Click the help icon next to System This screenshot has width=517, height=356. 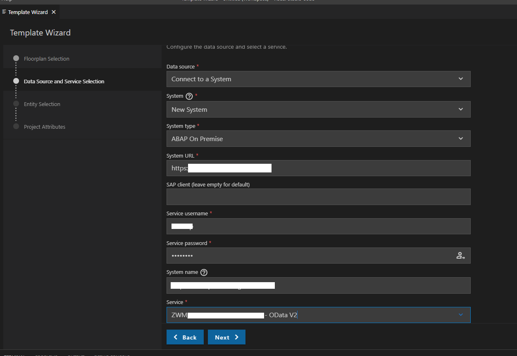click(x=189, y=96)
